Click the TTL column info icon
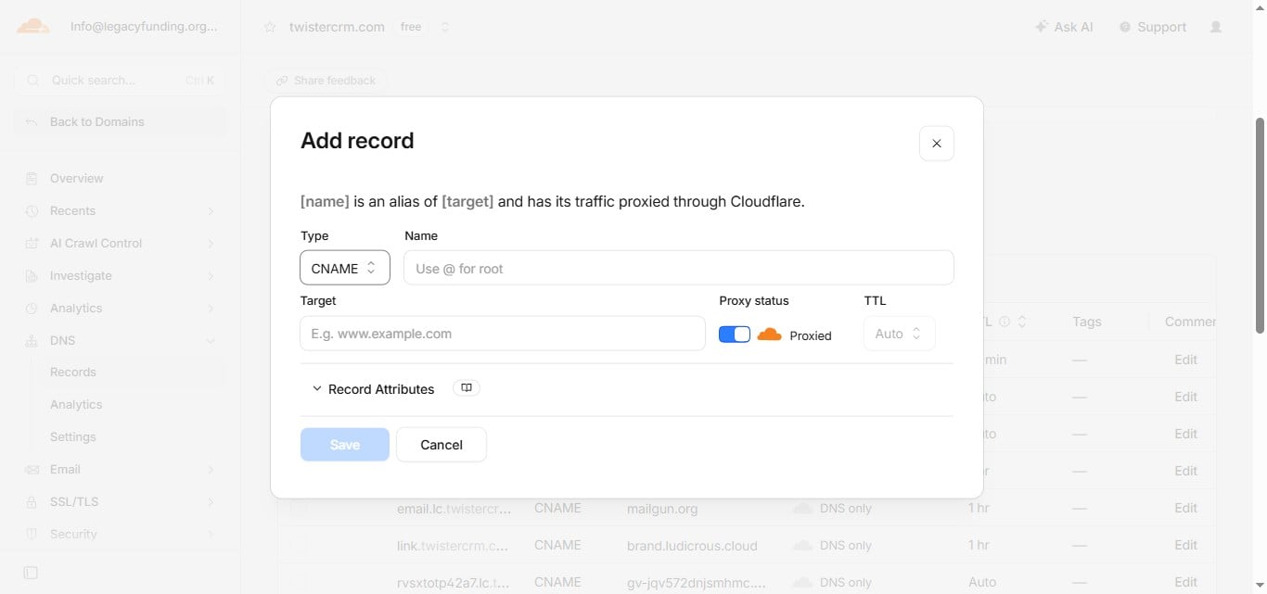The height and width of the screenshot is (594, 1267). [x=1005, y=322]
